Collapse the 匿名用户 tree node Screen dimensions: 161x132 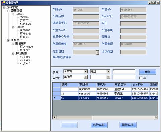(13, 44)
